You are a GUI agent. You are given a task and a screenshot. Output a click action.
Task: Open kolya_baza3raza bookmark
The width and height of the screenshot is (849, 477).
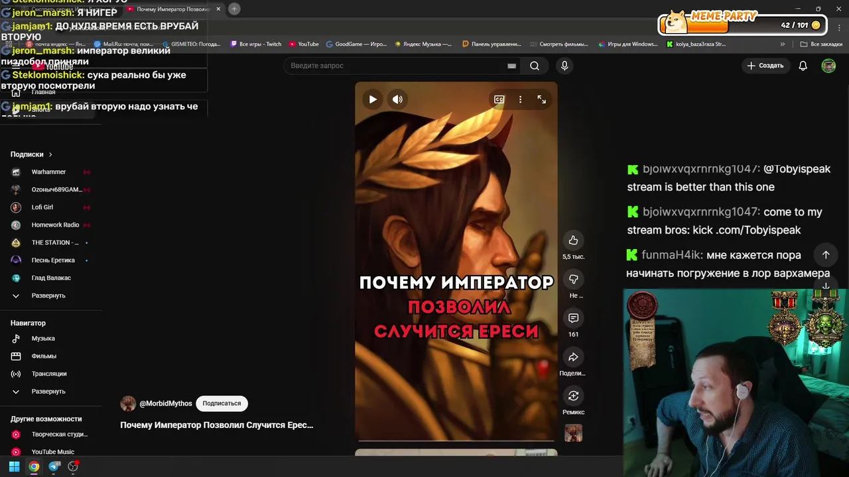pos(696,44)
